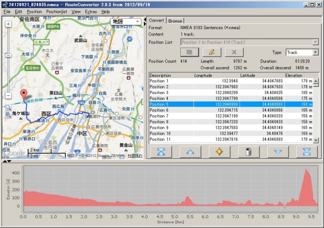The image size is (324, 228).
Task: Click the red start marker pin on map
Action: (24, 95)
